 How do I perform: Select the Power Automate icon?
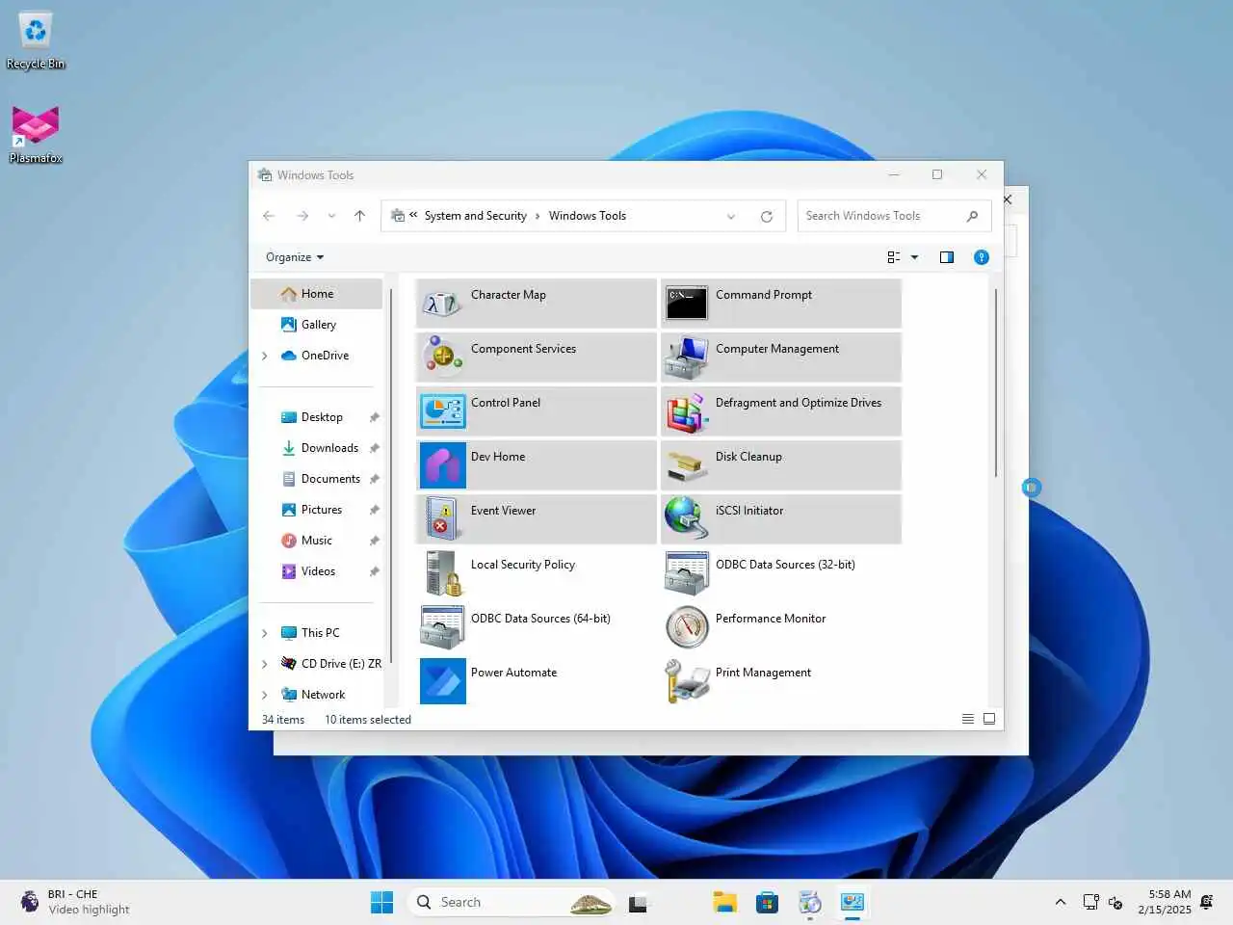(x=442, y=680)
